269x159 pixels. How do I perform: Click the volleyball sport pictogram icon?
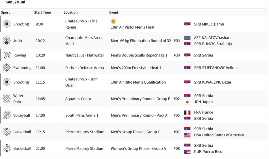(7, 115)
